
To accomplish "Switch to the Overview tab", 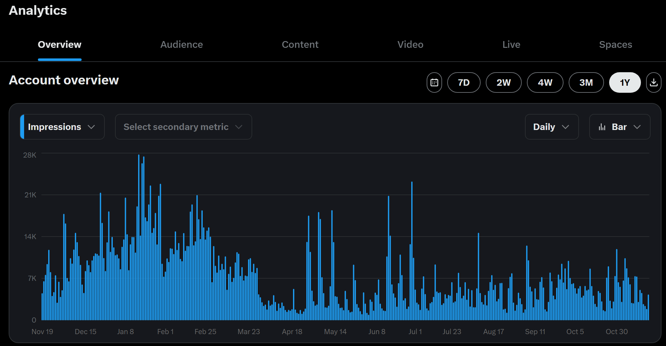I will point(60,45).
